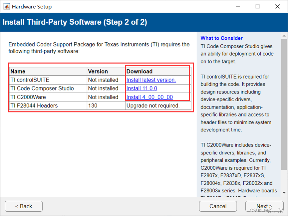Viewport: 288px width, 216px height.
Task: Select the TI C2000Ware name cell
Action: point(48,97)
